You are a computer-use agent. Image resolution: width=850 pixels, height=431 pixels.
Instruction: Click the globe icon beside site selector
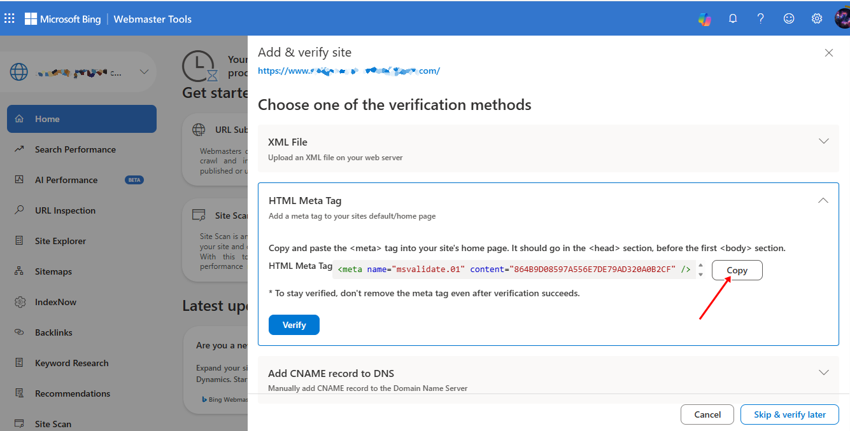(19, 72)
